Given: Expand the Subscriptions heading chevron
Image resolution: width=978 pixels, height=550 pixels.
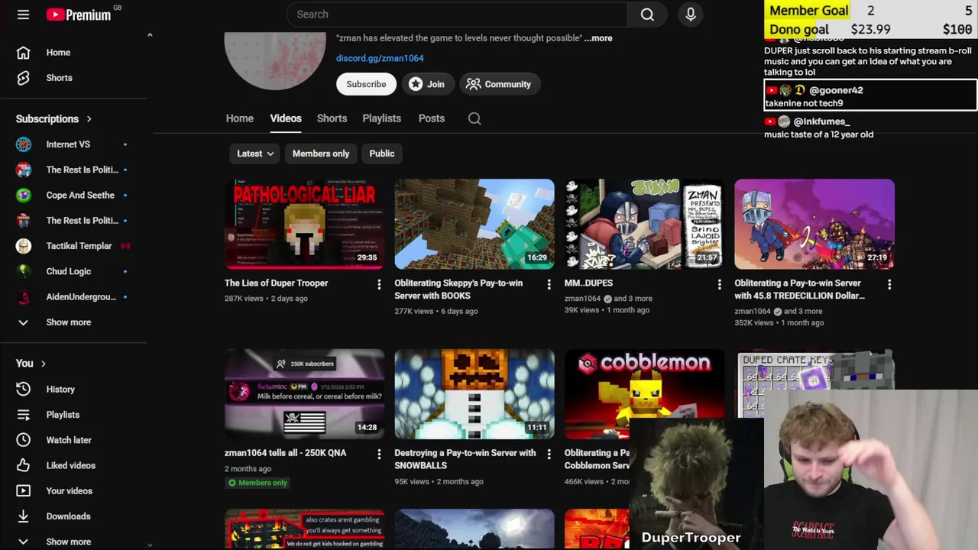Looking at the screenshot, I should point(89,119).
